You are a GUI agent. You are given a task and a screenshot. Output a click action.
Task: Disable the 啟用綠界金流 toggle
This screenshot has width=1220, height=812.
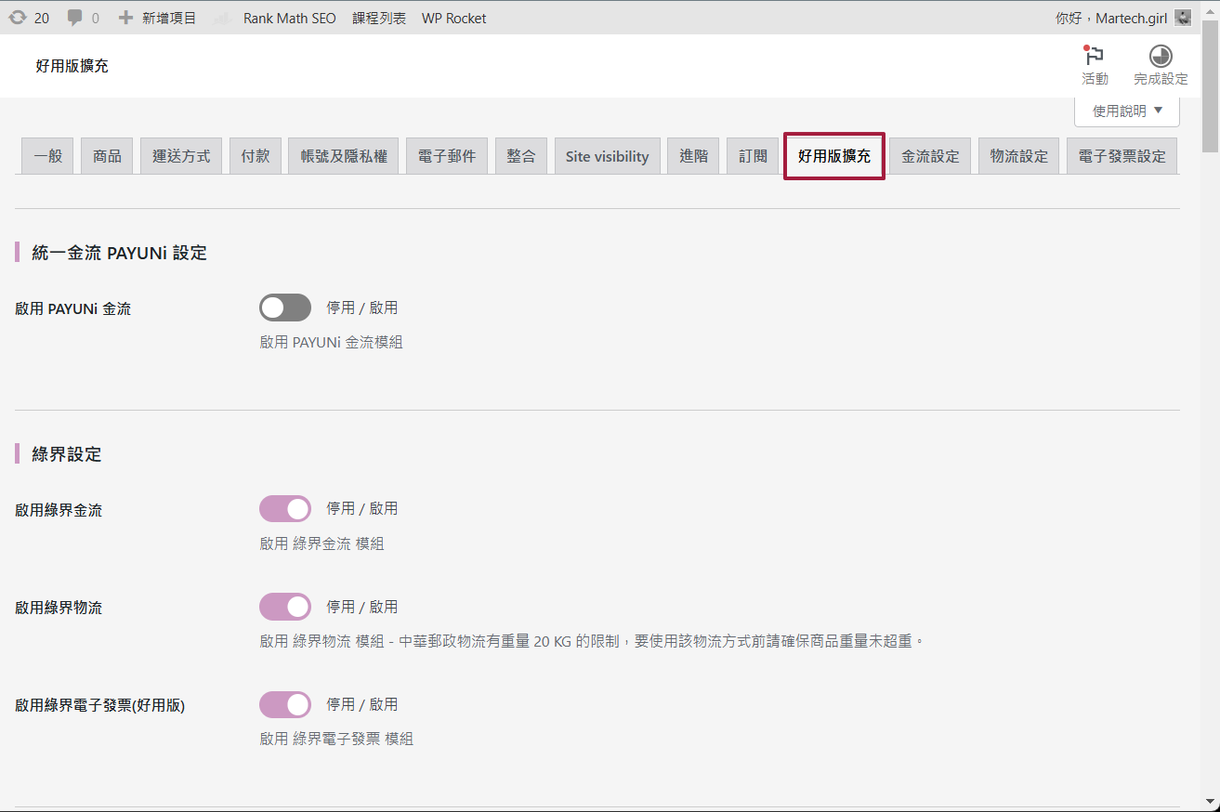tap(285, 509)
